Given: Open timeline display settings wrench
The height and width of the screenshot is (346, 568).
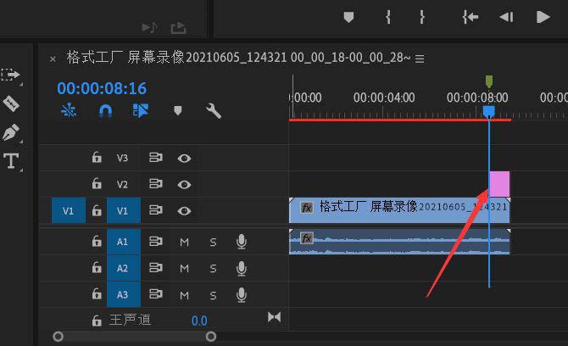Looking at the screenshot, I should click(214, 110).
